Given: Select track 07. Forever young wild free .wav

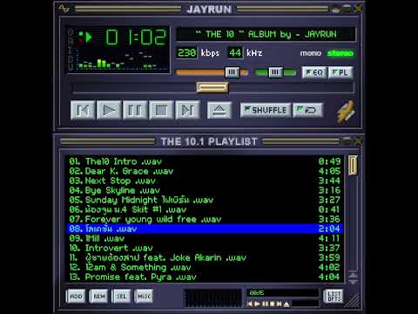Looking at the screenshot, I should (205, 219).
